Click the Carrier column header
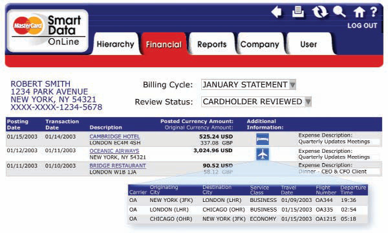388x233 pixels. (x=138, y=192)
